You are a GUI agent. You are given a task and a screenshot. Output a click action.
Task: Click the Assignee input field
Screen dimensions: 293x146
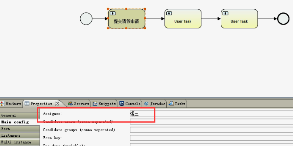(x=211, y=113)
